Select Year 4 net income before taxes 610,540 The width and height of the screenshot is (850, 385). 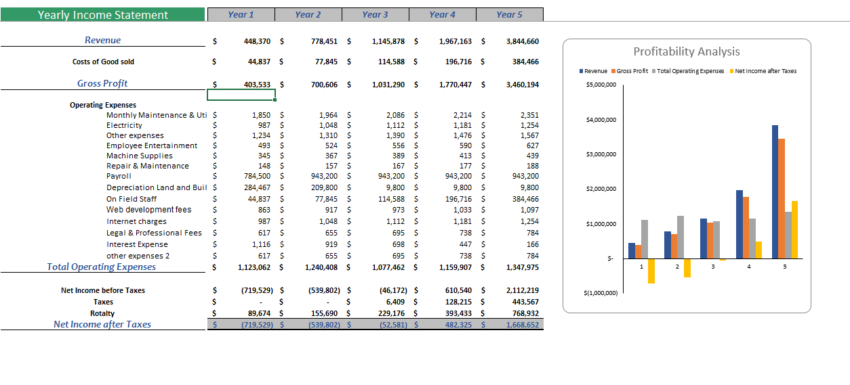pyautogui.click(x=458, y=290)
